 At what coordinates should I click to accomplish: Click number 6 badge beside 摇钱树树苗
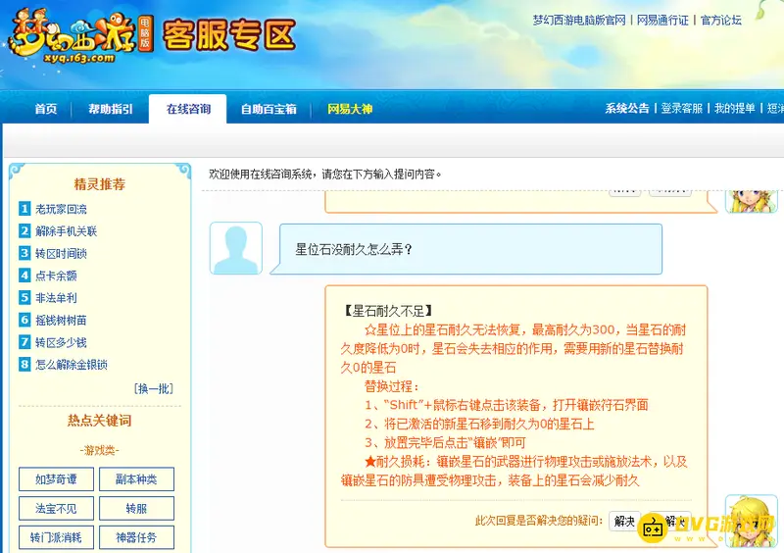(24, 320)
